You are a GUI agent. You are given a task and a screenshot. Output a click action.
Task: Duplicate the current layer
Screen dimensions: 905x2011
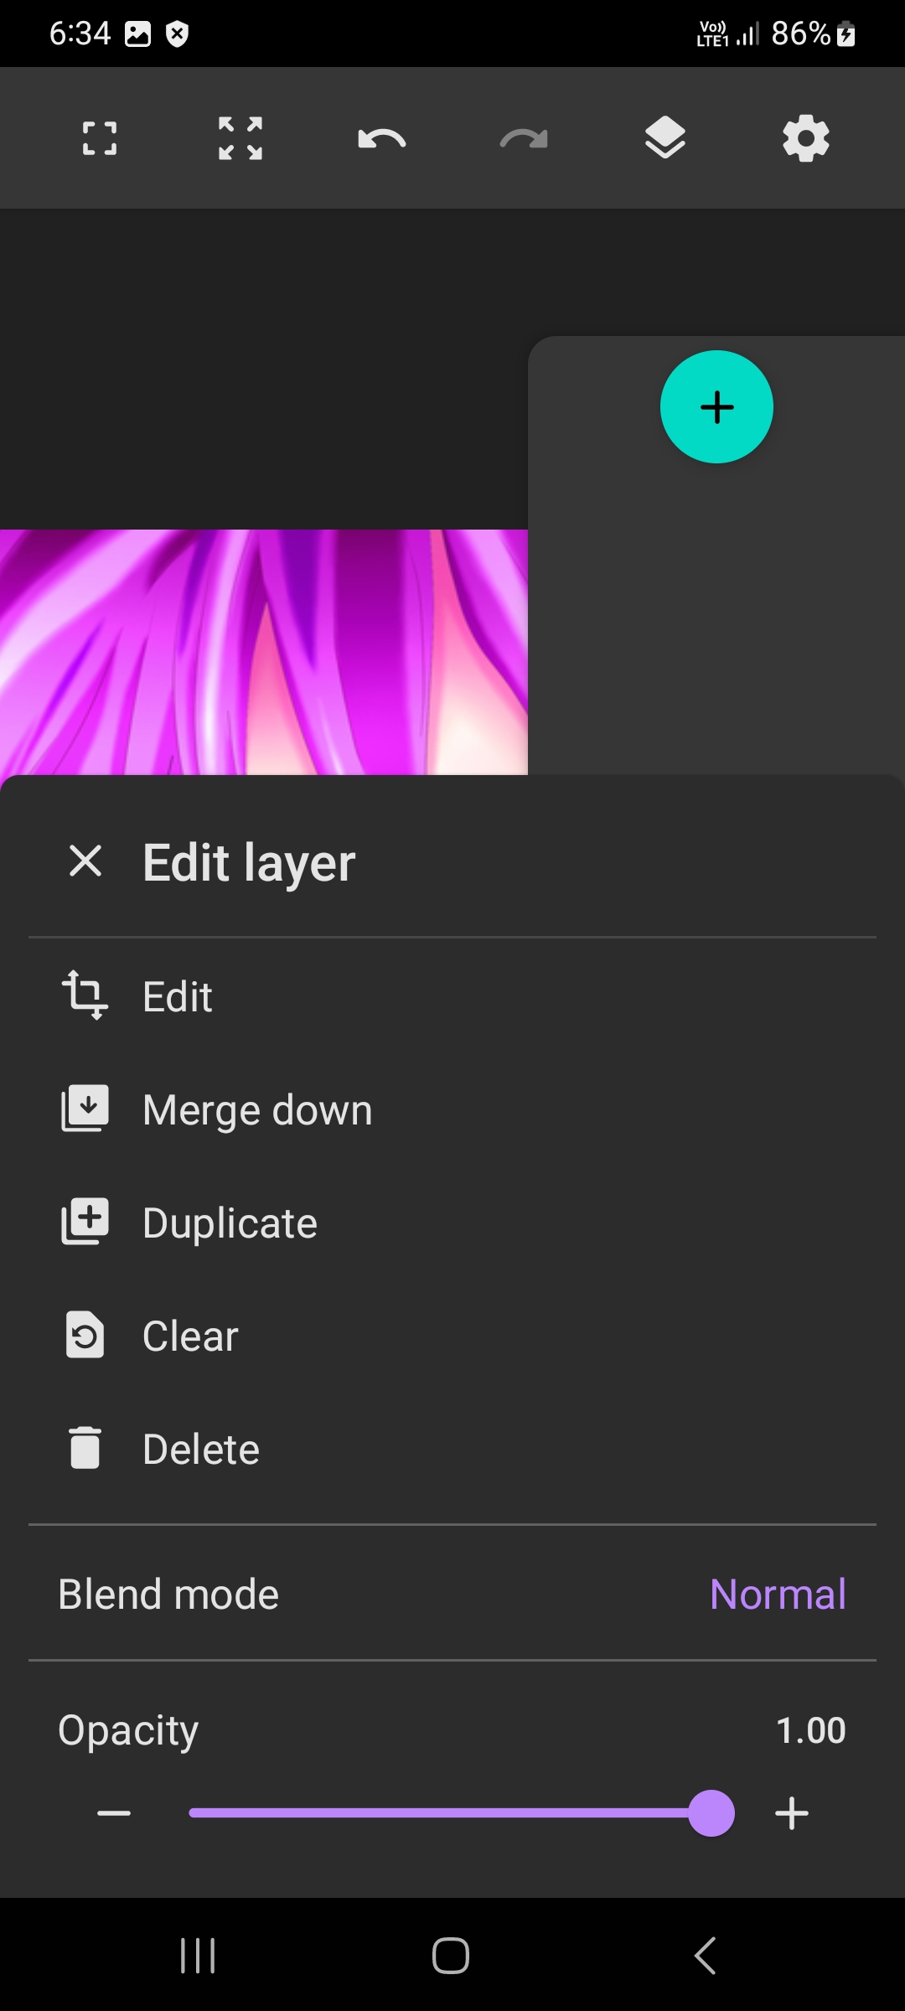[230, 1223]
